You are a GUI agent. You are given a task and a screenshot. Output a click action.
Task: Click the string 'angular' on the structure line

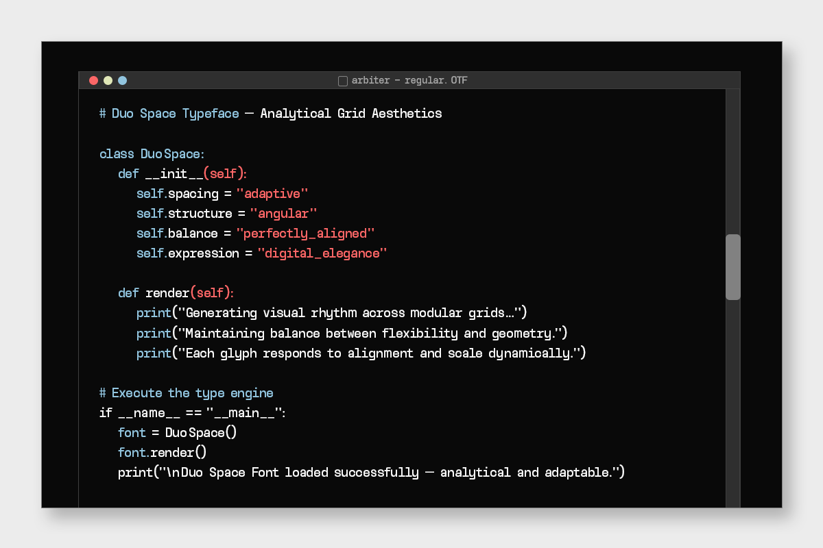285,213
